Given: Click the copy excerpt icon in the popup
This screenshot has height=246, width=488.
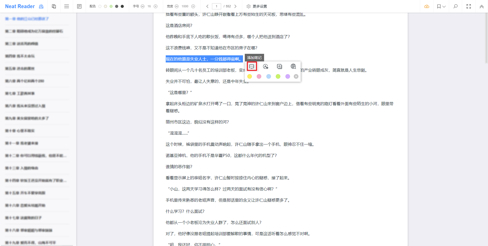Looking at the screenshot, I should pyautogui.click(x=280, y=66).
